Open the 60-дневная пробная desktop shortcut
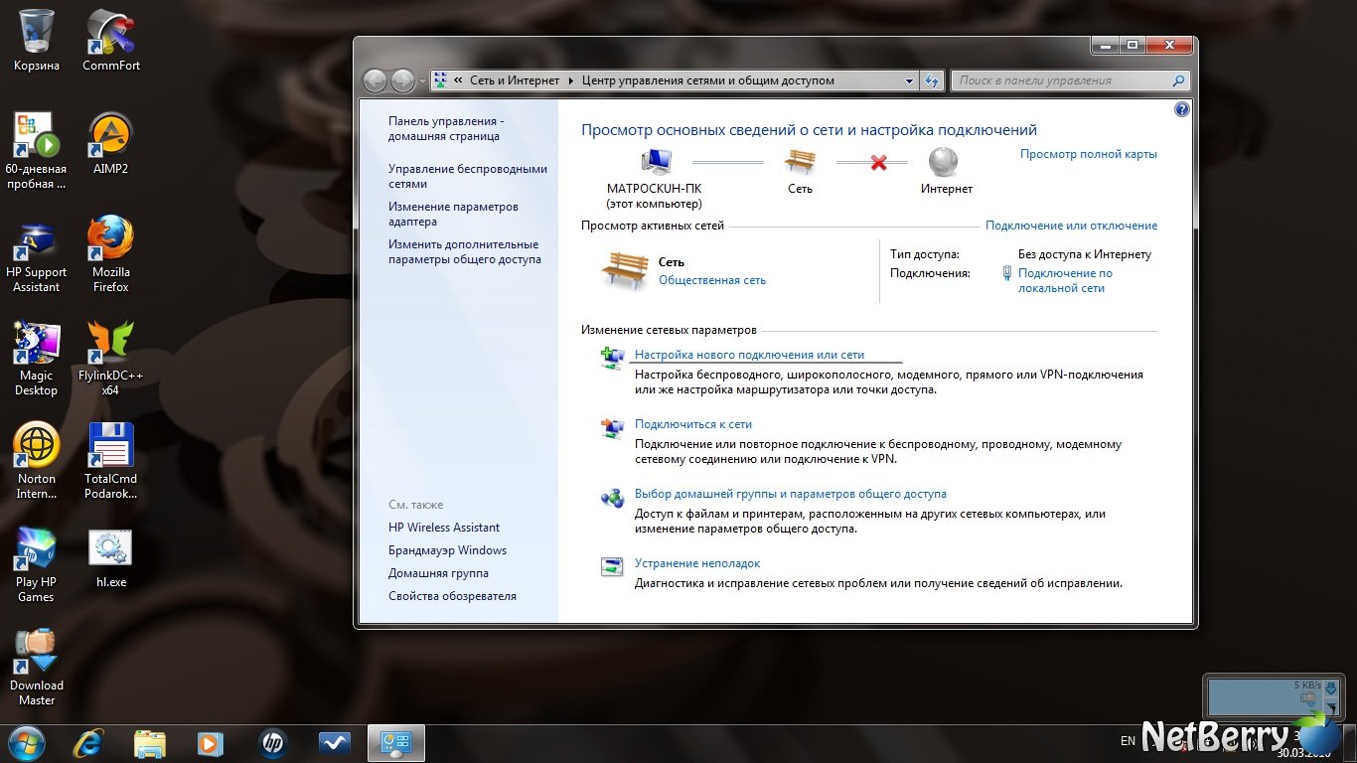This screenshot has width=1357, height=763. pos(36,150)
